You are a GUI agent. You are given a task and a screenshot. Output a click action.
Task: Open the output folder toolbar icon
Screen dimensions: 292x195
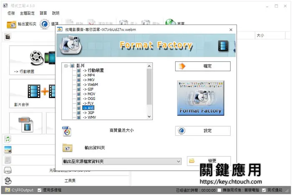[x=11, y=24]
